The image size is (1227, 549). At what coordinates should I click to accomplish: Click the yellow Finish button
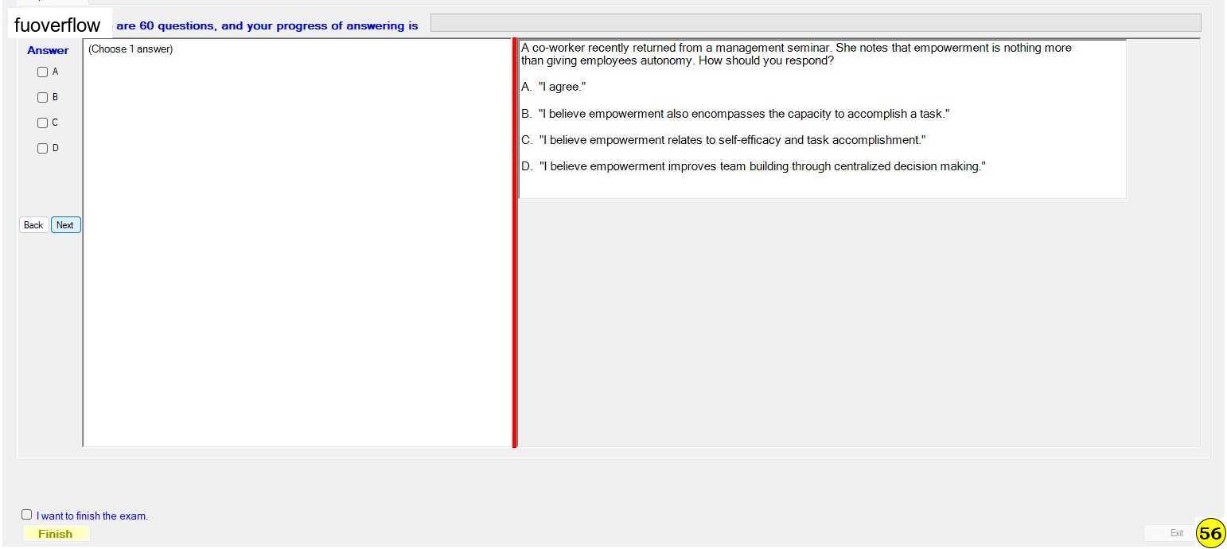pos(56,534)
